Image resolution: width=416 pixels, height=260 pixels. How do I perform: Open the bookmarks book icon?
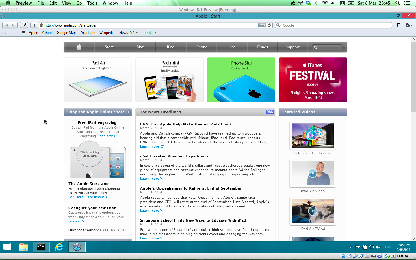14,33
